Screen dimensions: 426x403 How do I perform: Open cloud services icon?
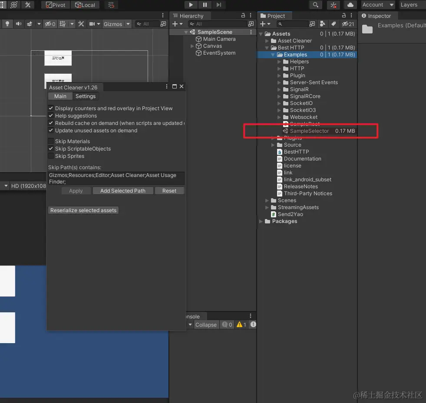[350, 5]
